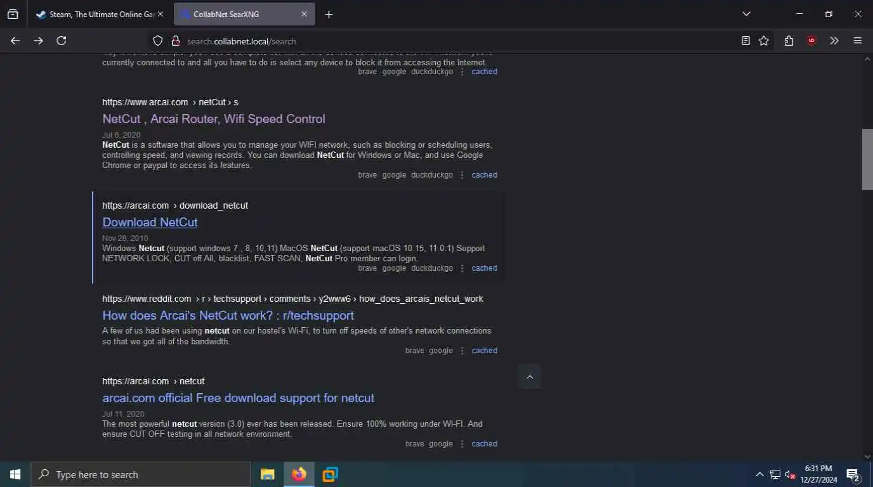Screen dimensions: 873x487
Task: Click the muted volume tray icon
Action: [790, 474]
